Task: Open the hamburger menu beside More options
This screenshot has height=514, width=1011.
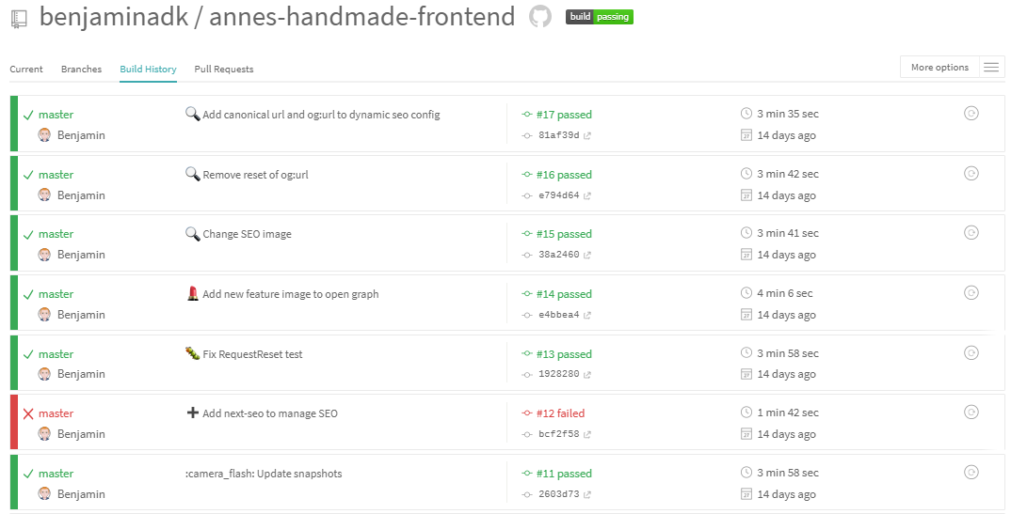Action: click(991, 67)
